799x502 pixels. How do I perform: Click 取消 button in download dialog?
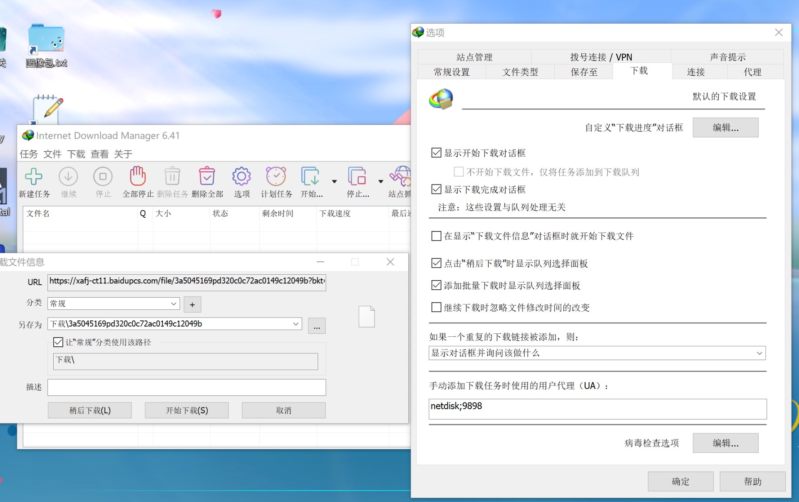(284, 410)
